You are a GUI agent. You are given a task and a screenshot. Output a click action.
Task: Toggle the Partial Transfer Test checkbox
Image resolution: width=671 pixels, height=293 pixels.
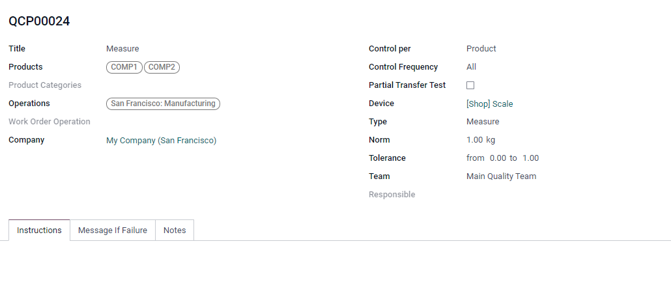470,85
